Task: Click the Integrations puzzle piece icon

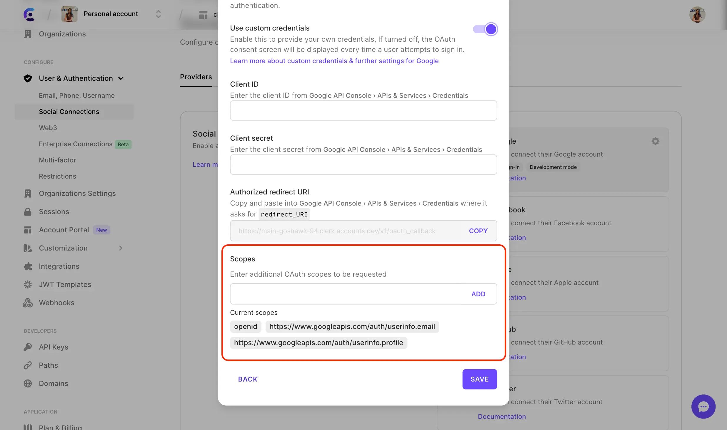Action: click(x=27, y=266)
